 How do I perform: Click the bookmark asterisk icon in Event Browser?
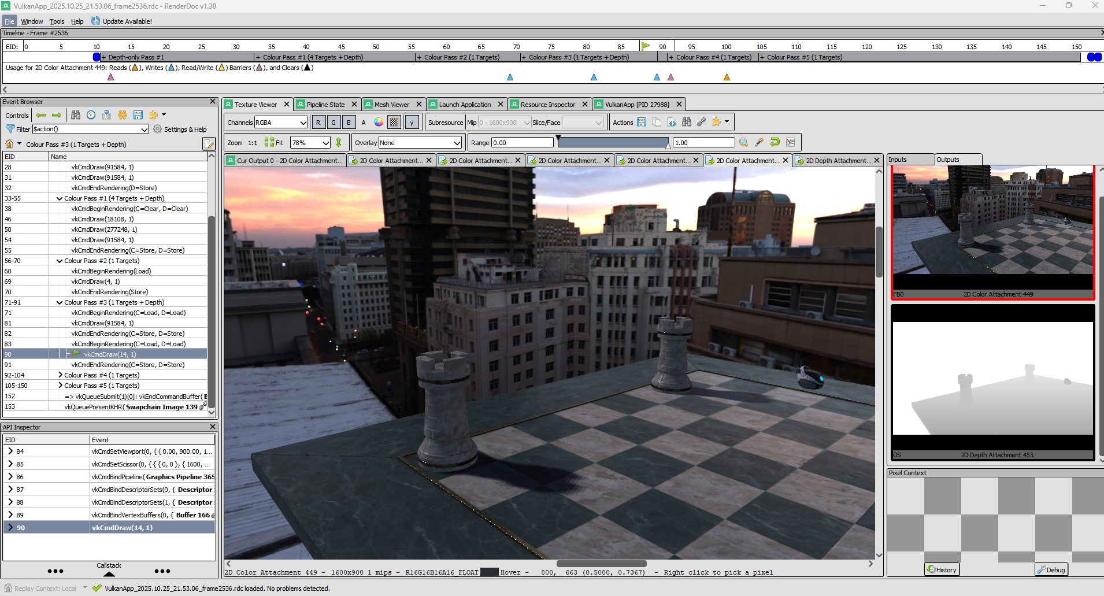(x=123, y=115)
